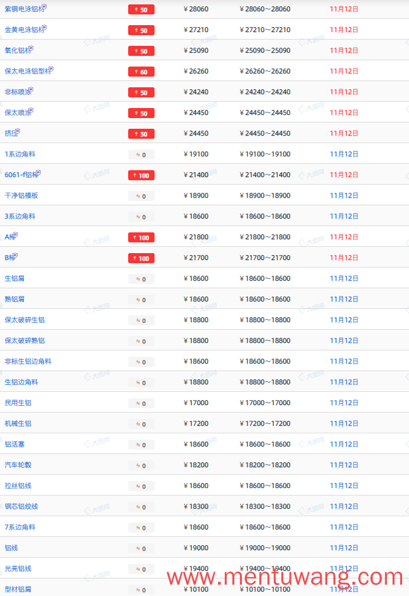This screenshot has width=409, height=596.
Task: Open the 紫铜电泳铝材 product link
Action: point(25,9)
